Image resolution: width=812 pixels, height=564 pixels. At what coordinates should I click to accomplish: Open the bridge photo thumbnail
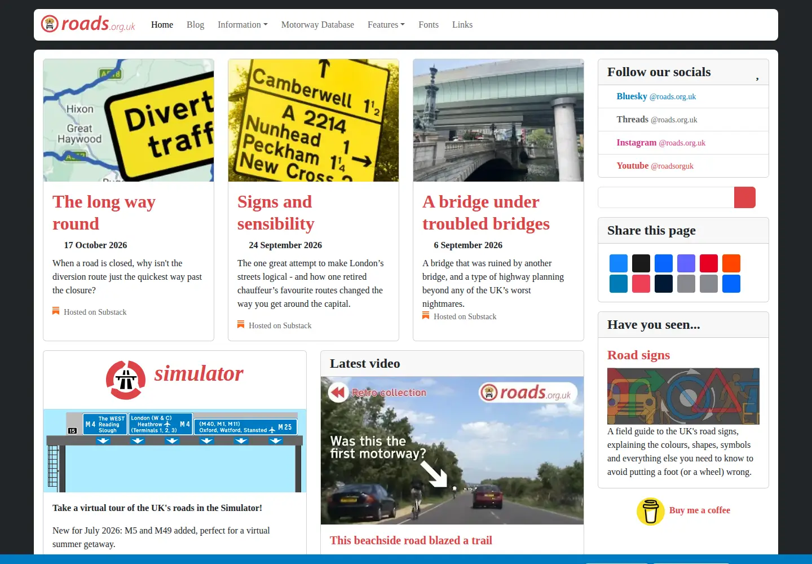point(498,120)
